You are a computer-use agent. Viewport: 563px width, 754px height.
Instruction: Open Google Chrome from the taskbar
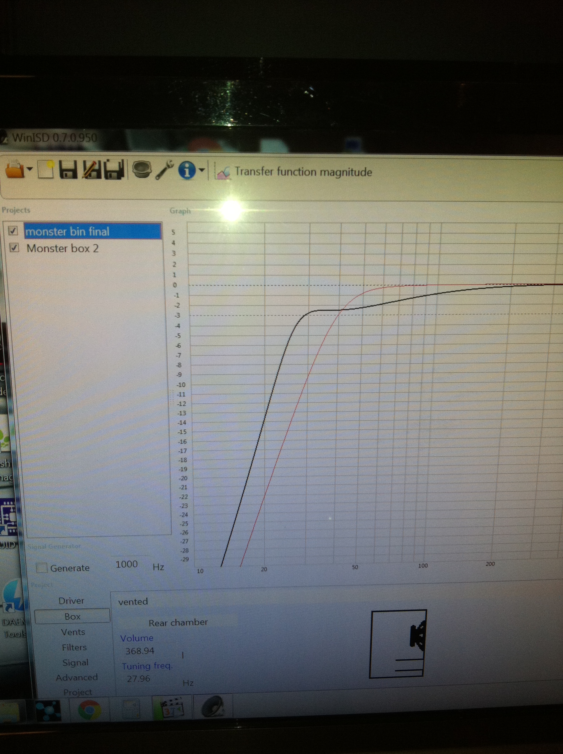90,710
